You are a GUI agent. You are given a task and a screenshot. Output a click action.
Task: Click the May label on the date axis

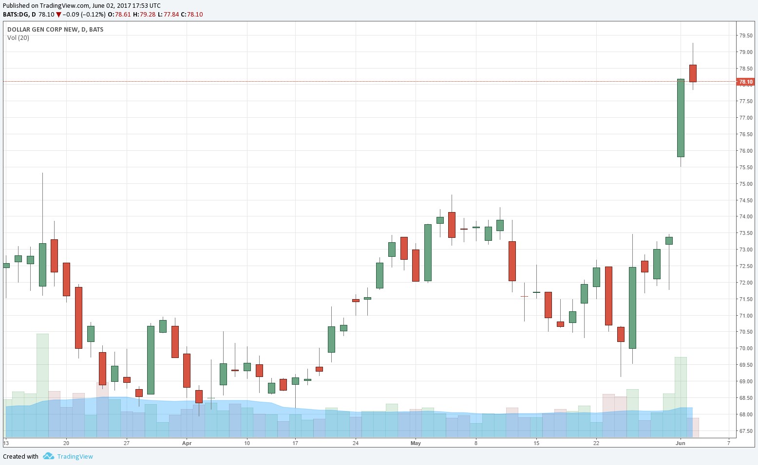[416, 443]
